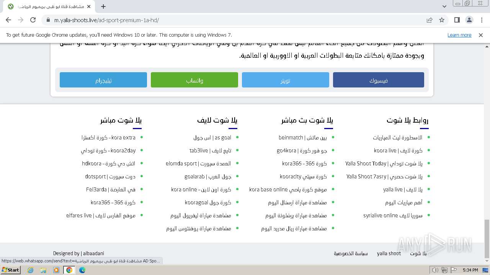
Task: Open the koora2day link
Action: click(108, 150)
